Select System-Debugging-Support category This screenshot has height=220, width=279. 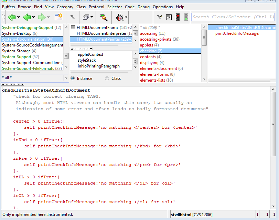coord(32,28)
